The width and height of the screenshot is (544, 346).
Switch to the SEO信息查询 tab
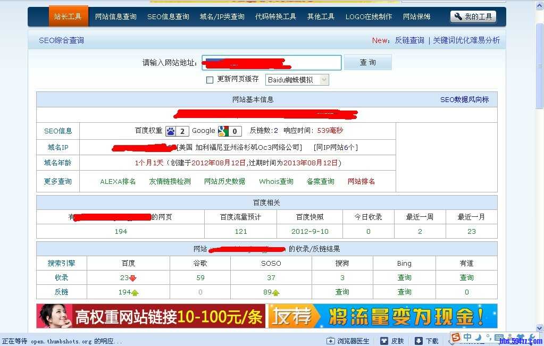(168, 16)
